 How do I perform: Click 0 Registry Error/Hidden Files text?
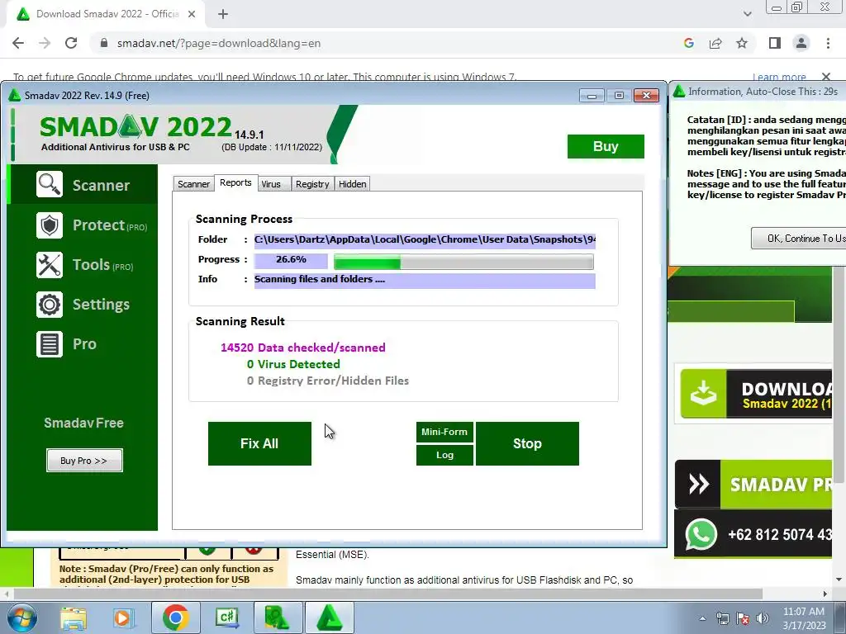click(328, 381)
